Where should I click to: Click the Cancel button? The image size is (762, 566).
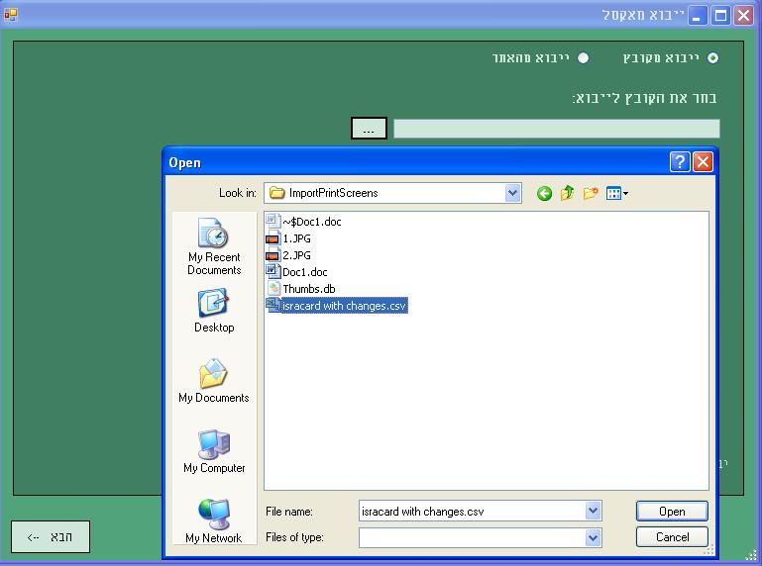click(672, 537)
